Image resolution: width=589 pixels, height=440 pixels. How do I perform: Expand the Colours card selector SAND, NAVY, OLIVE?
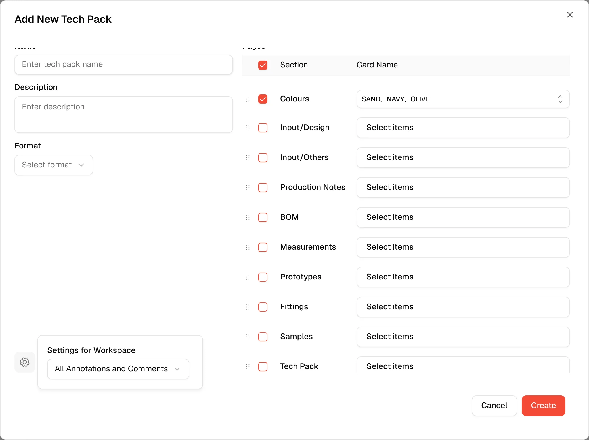(x=463, y=99)
